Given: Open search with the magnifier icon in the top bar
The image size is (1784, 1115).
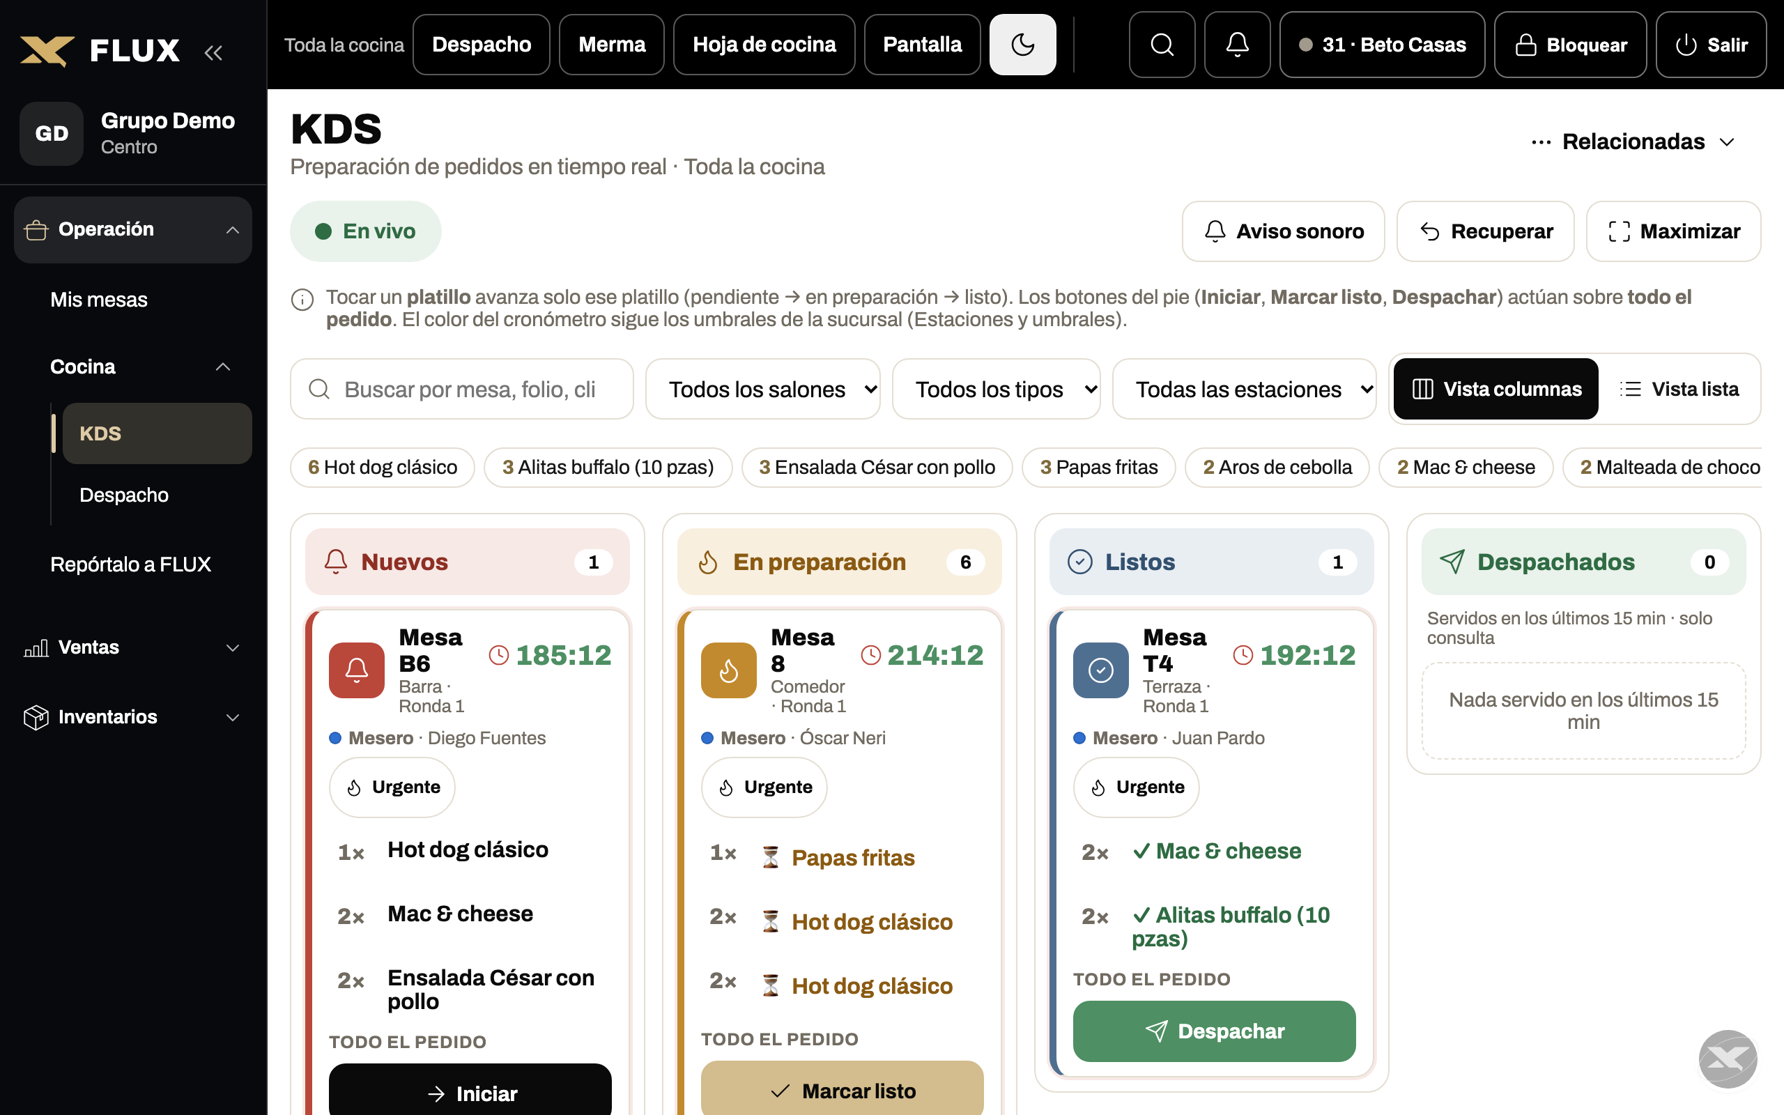Looking at the screenshot, I should [1162, 45].
